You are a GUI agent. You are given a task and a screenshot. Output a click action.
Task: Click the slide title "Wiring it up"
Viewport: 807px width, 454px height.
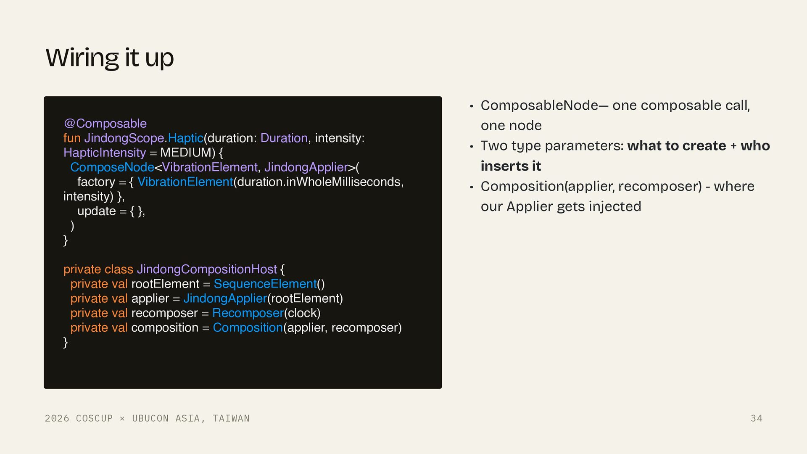(x=110, y=58)
